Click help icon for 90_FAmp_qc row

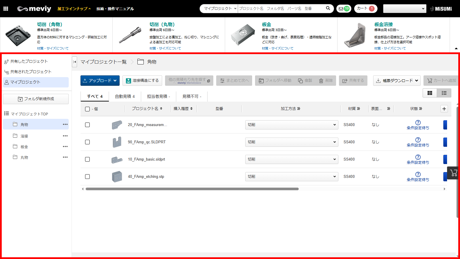[418, 140]
